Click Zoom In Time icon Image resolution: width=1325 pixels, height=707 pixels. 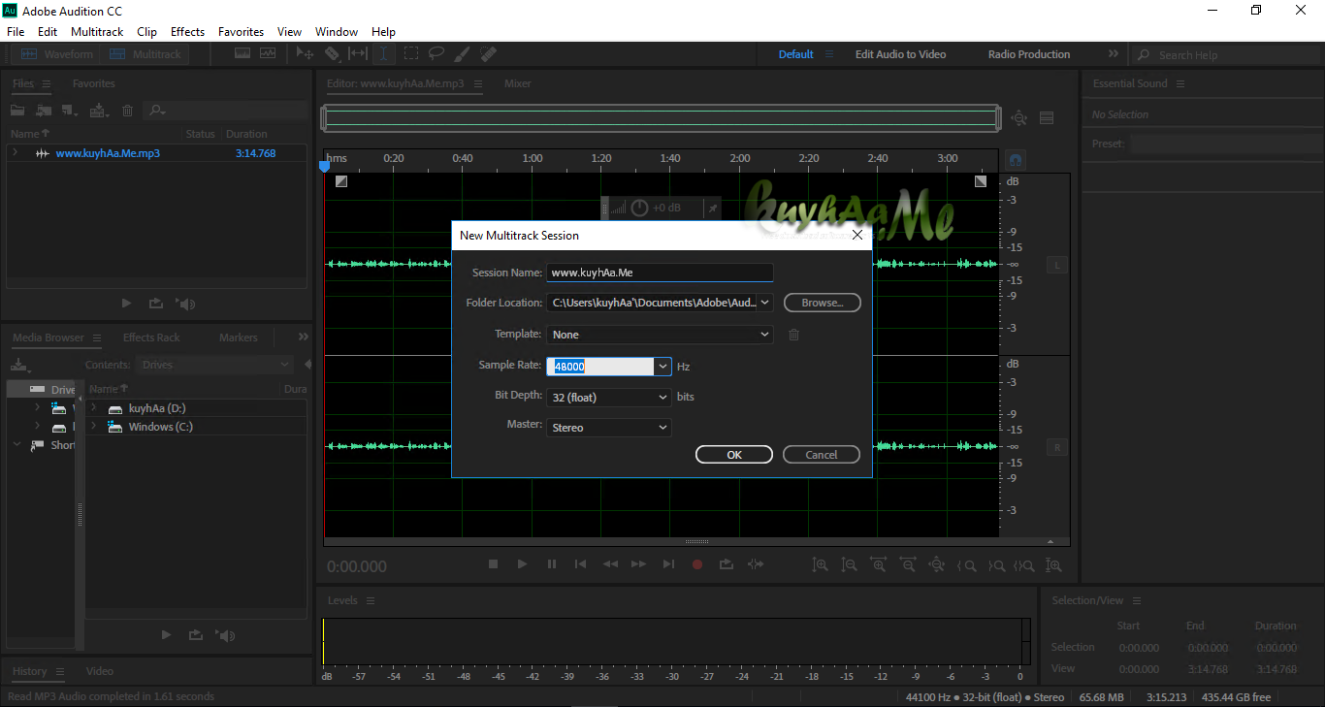click(879, 564)
